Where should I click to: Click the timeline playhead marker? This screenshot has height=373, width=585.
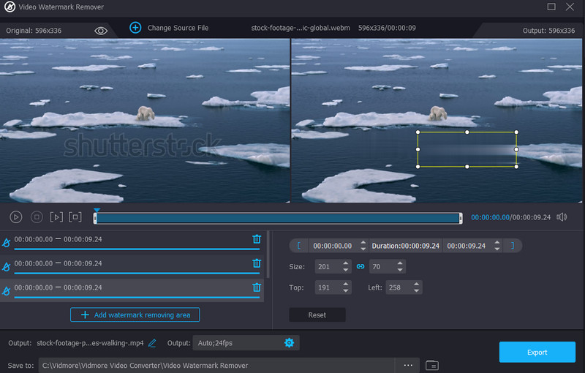[97, 211]
